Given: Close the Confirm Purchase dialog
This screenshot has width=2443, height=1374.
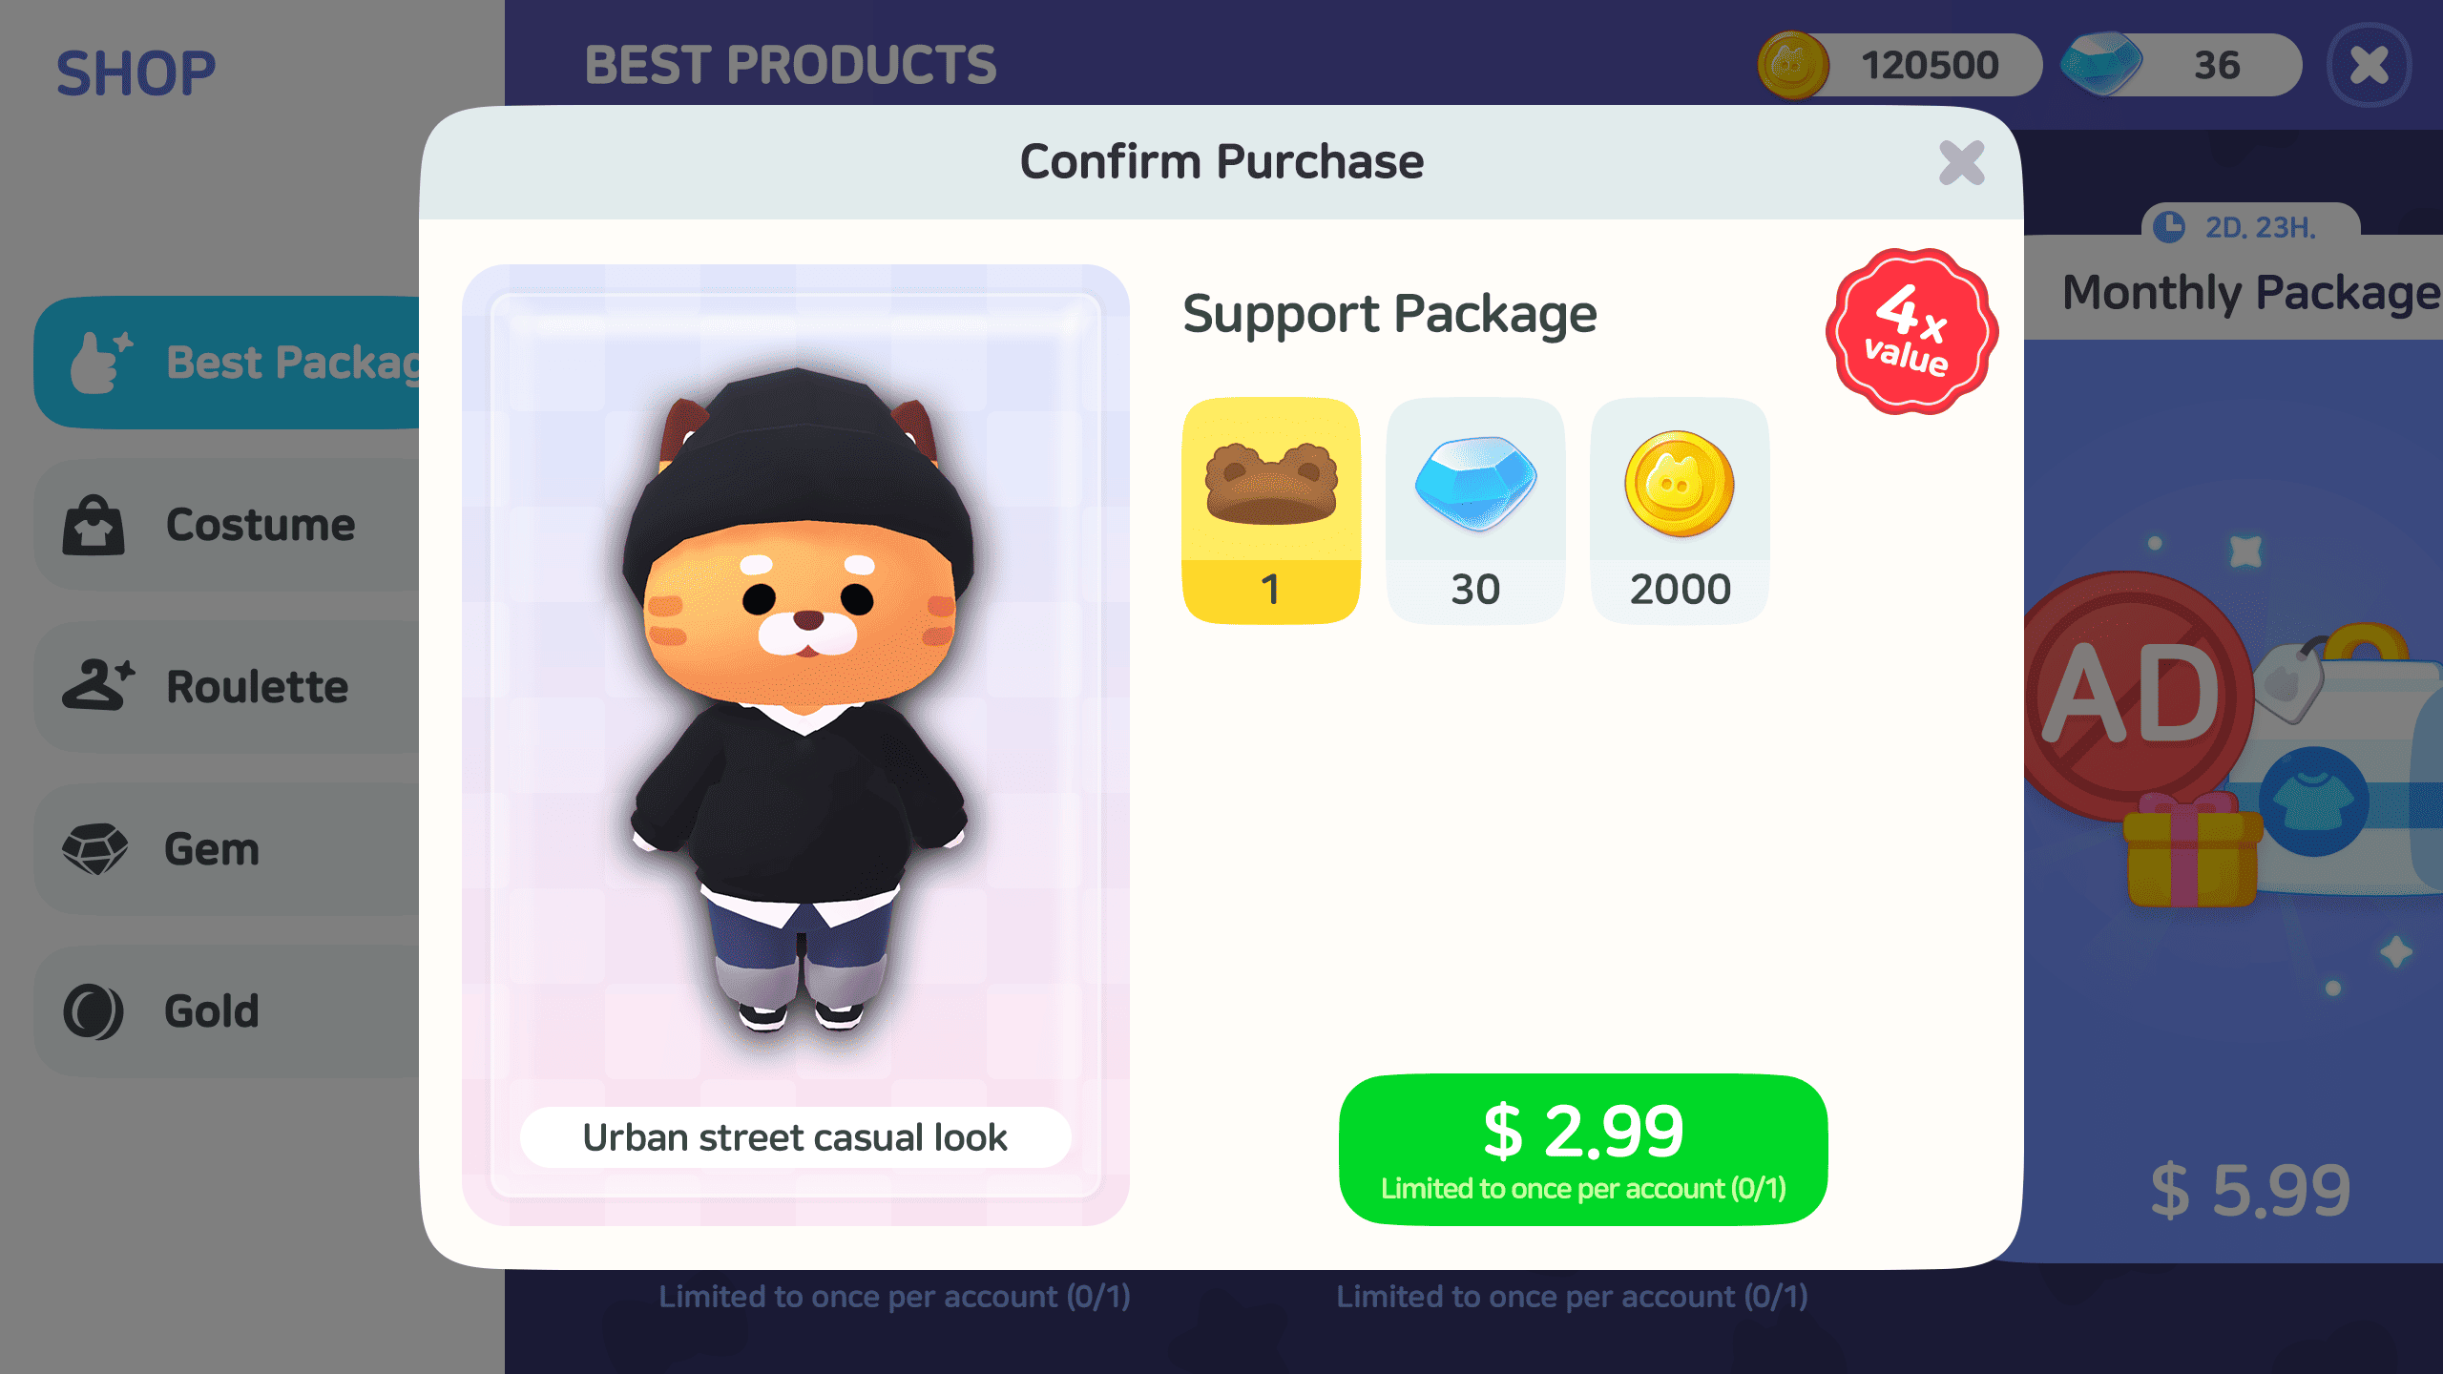Looking at the screenshot, I should [x=1962, y=162].
